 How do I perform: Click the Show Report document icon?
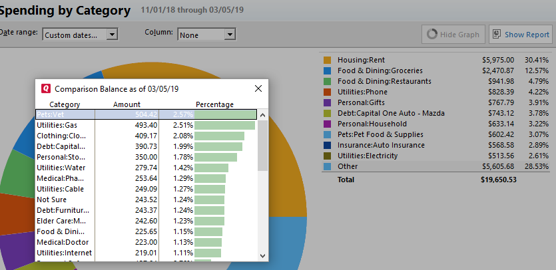497,35
